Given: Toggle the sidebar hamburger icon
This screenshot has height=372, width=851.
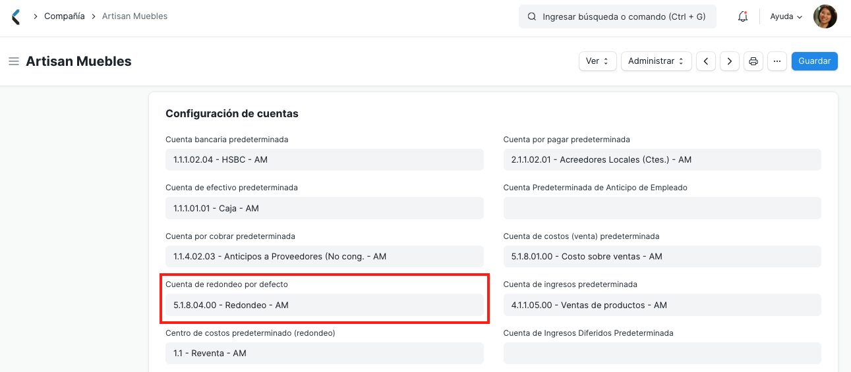Looking at the screenshot, I should (13, 61).
